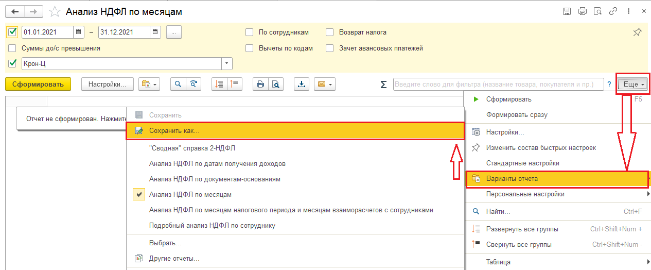Select 'Сохранить как...' menu item
This screenshot has height=270, width=651.
[295, 131]
